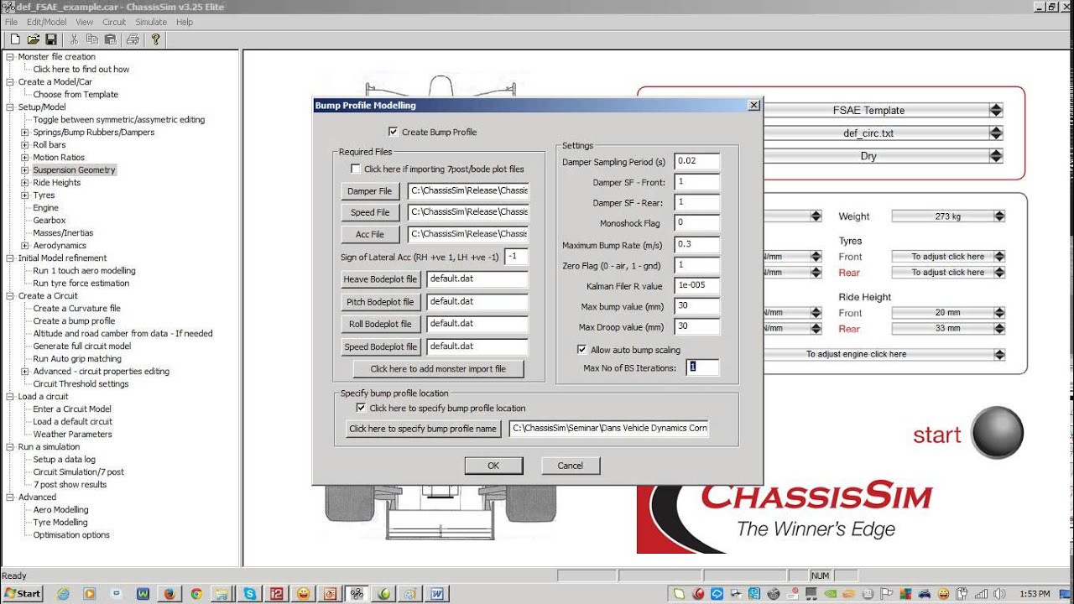This screenshot has height=604, width=1074.
Task: Open the FSAE Template dropdown spinner
Action: tap(996, 110)
